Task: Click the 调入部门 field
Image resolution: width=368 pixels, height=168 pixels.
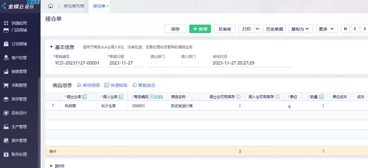Action: (192, 63)
